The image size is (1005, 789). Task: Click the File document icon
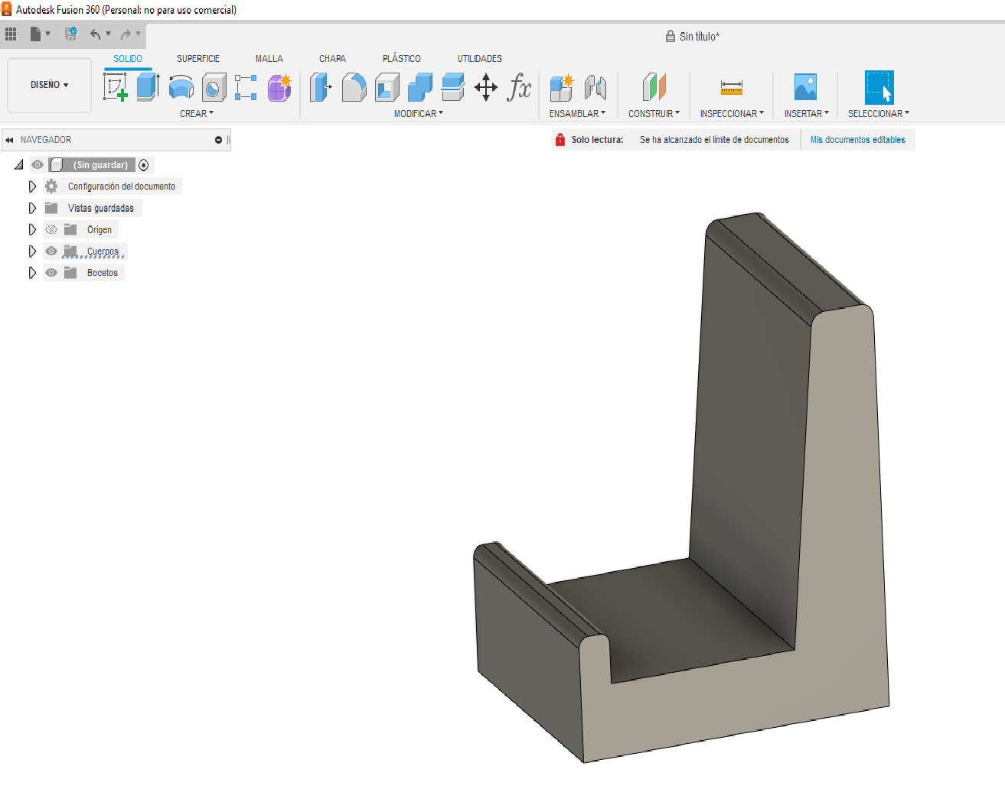[x=35, y=34]
